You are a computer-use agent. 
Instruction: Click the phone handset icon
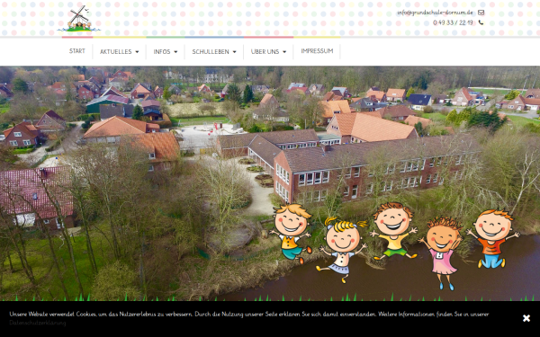pyautogui.click(x=481, y=22)
